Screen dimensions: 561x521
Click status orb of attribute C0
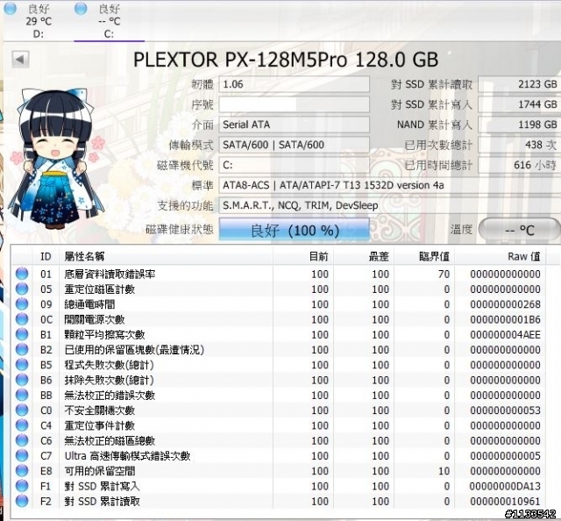point(22,410)
